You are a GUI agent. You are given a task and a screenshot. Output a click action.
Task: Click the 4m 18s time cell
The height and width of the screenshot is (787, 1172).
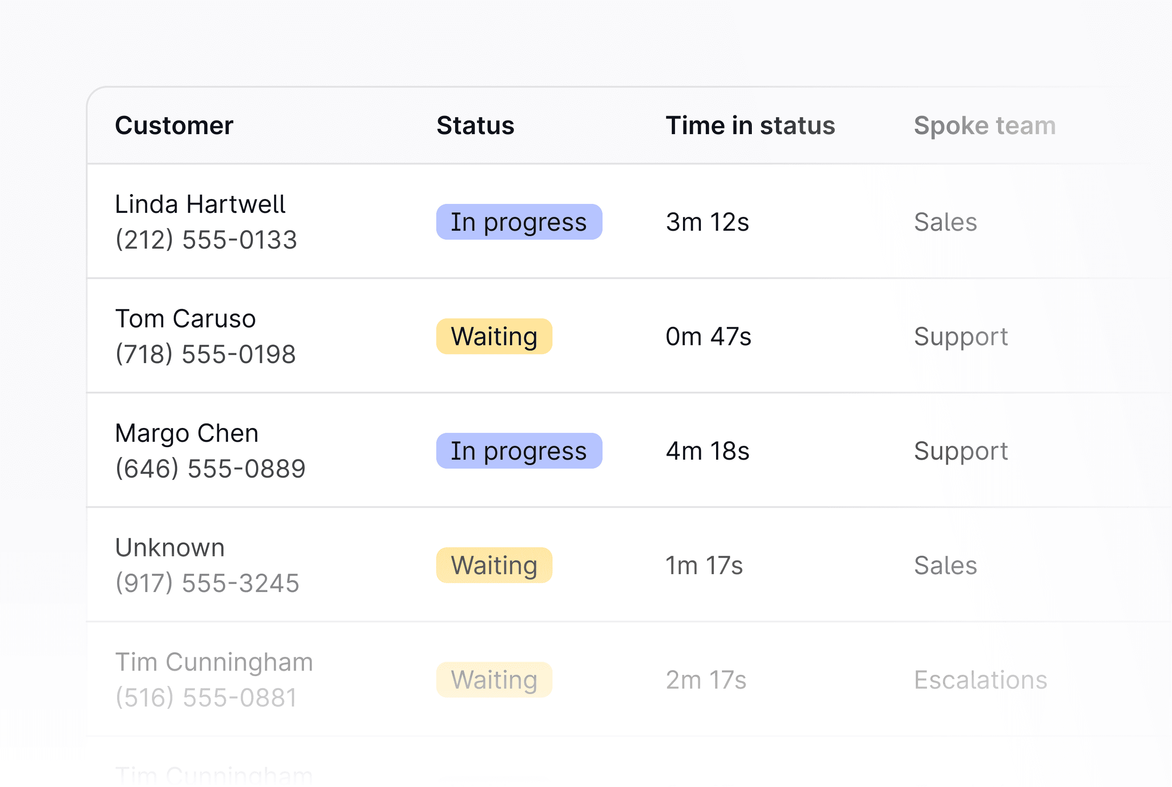point(707,451)
